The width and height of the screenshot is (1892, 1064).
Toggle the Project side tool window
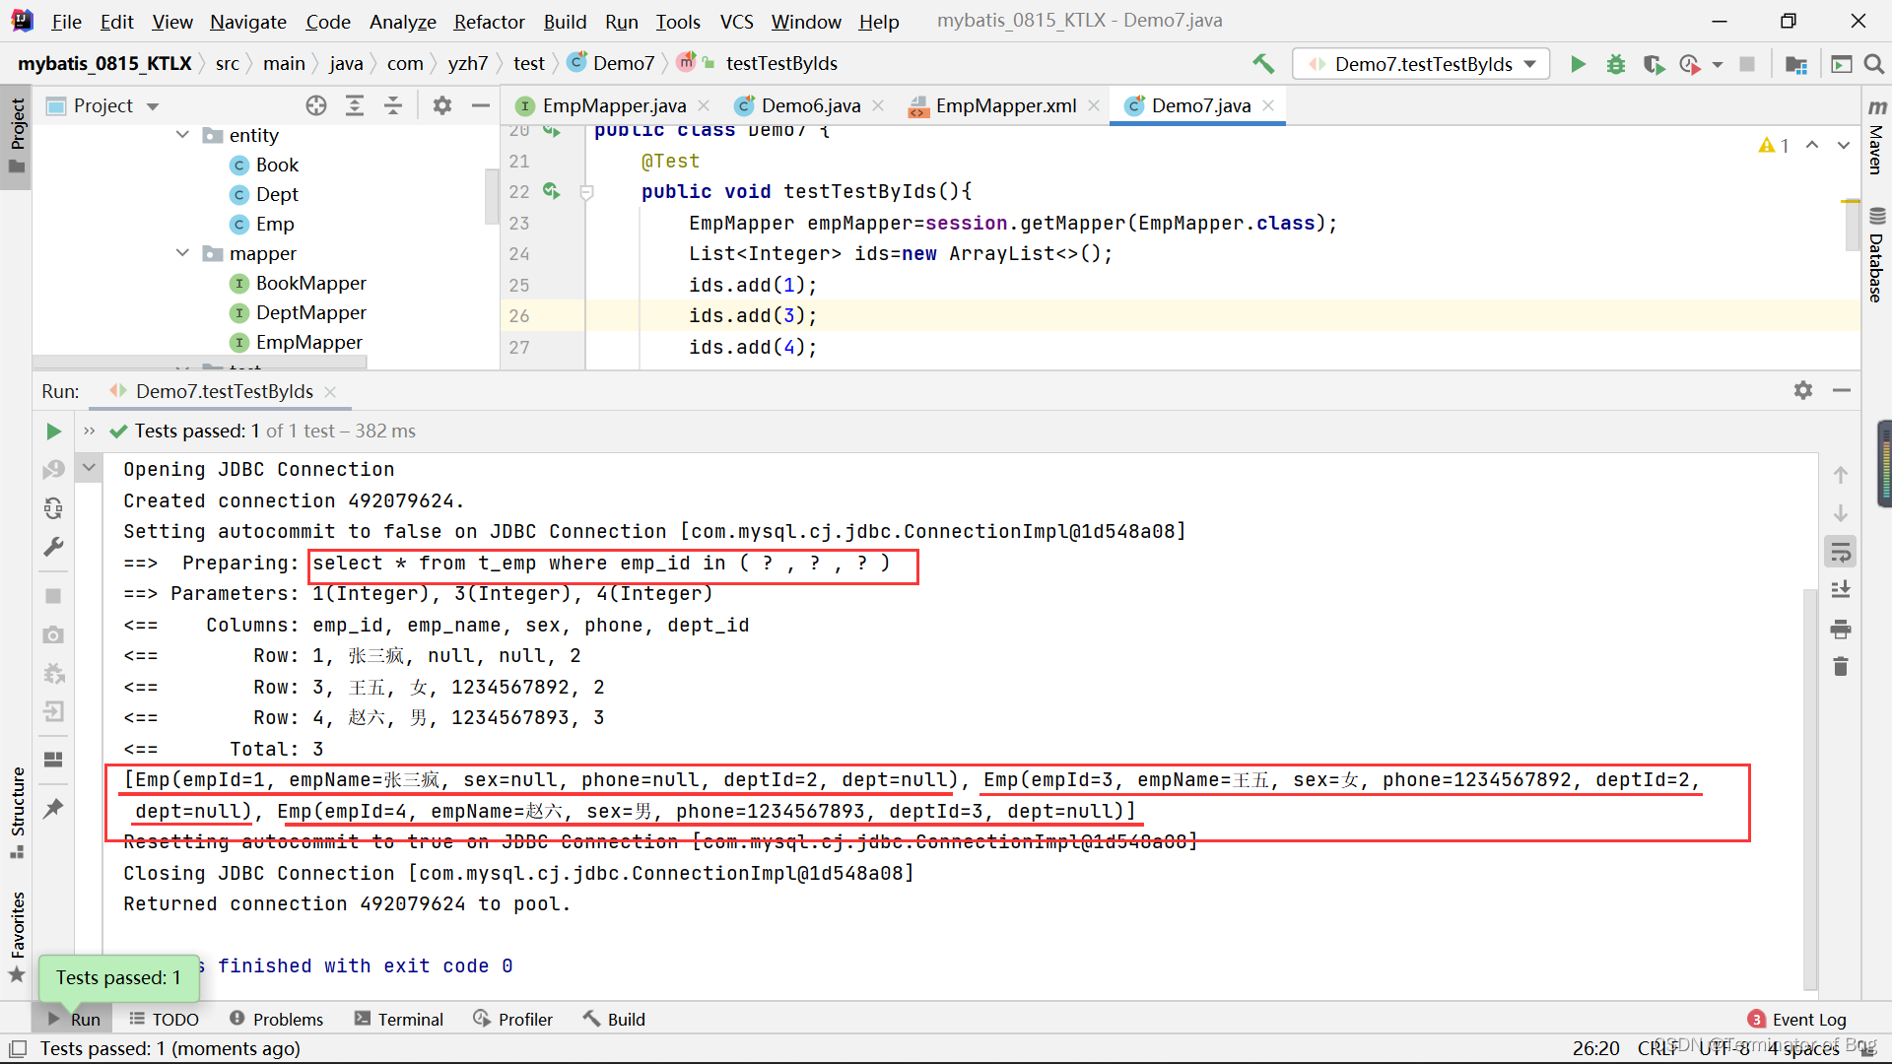click(17, 135)
